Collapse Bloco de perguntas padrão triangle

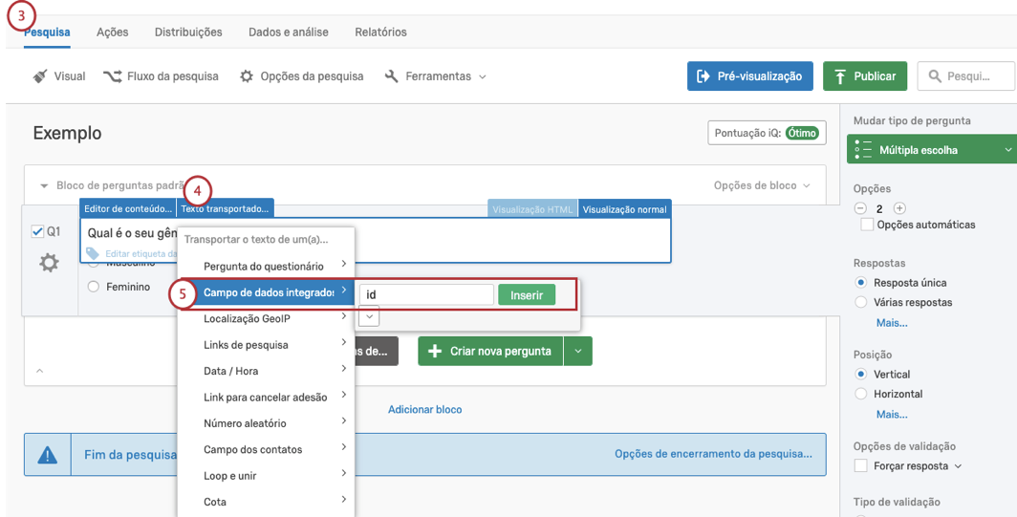(44, 186)
